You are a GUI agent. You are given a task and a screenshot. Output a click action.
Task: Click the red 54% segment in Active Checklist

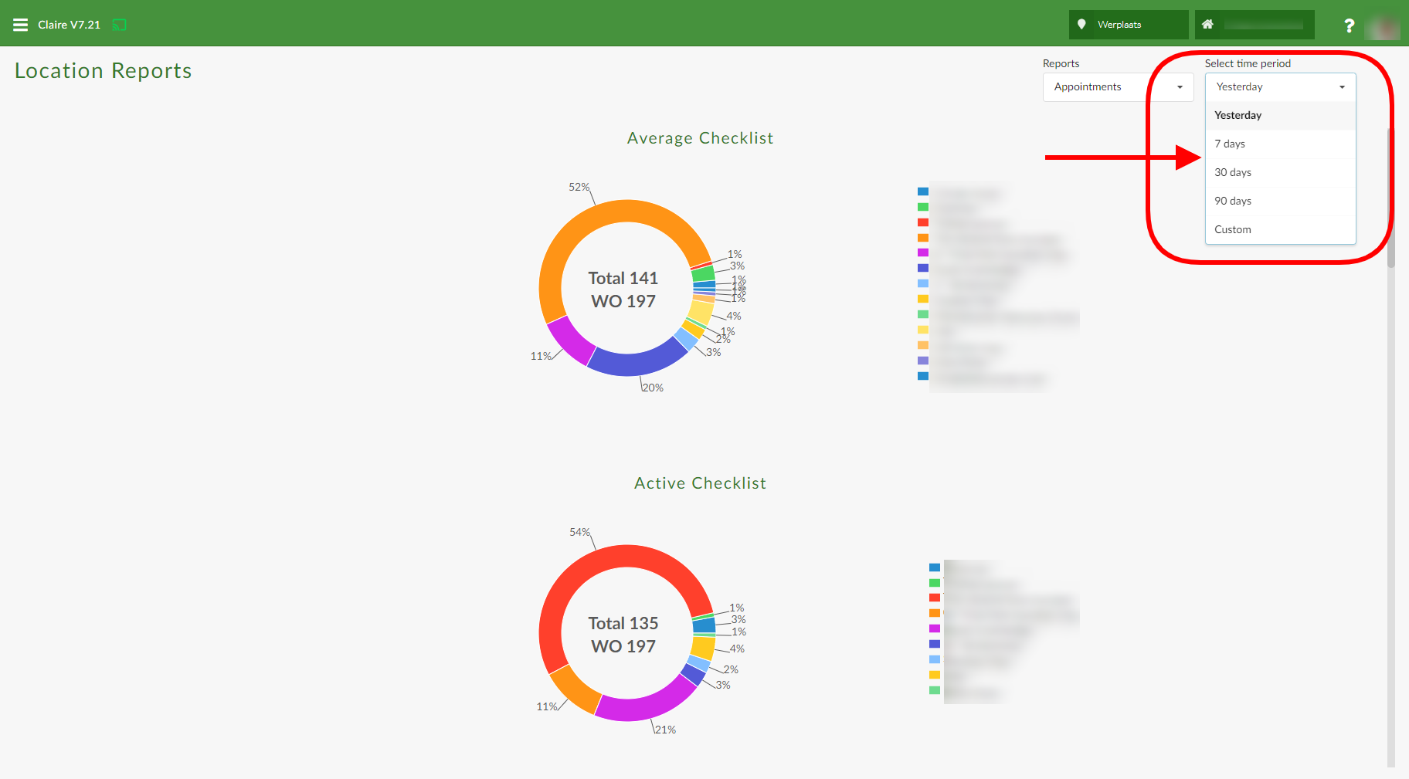tap(572, 581)
